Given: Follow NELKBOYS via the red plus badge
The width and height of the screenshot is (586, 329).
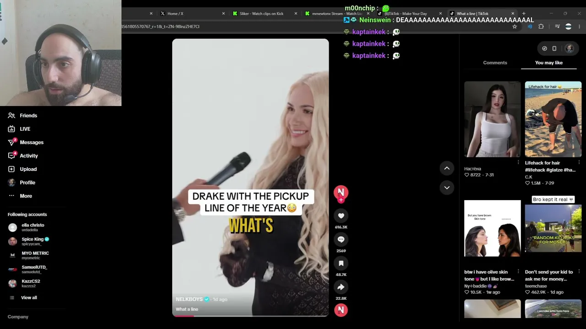Looking at the screenshot, I should click(x=341, y=200).
